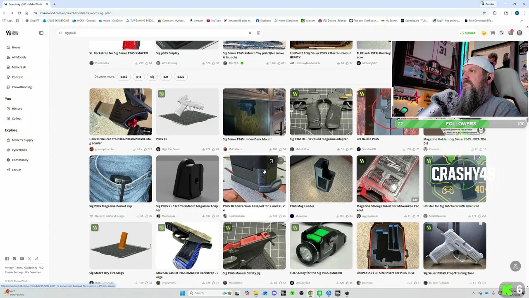Open 'Sig Sauer P365X Prop/Training Tool' title
Image resolution: width=529 pixels, height=298 pixels.
tap(448, 273)
